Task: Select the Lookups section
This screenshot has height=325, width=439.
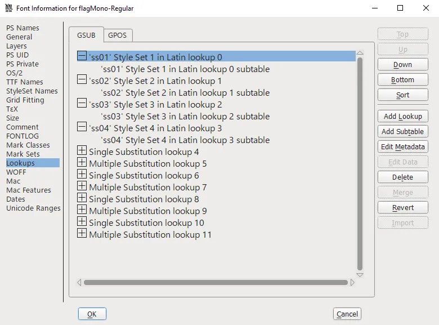Action: coord(33,163)
